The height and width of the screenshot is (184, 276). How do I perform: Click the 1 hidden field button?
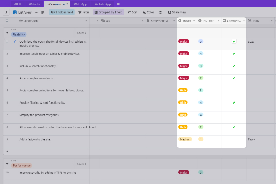pos(62,12)
